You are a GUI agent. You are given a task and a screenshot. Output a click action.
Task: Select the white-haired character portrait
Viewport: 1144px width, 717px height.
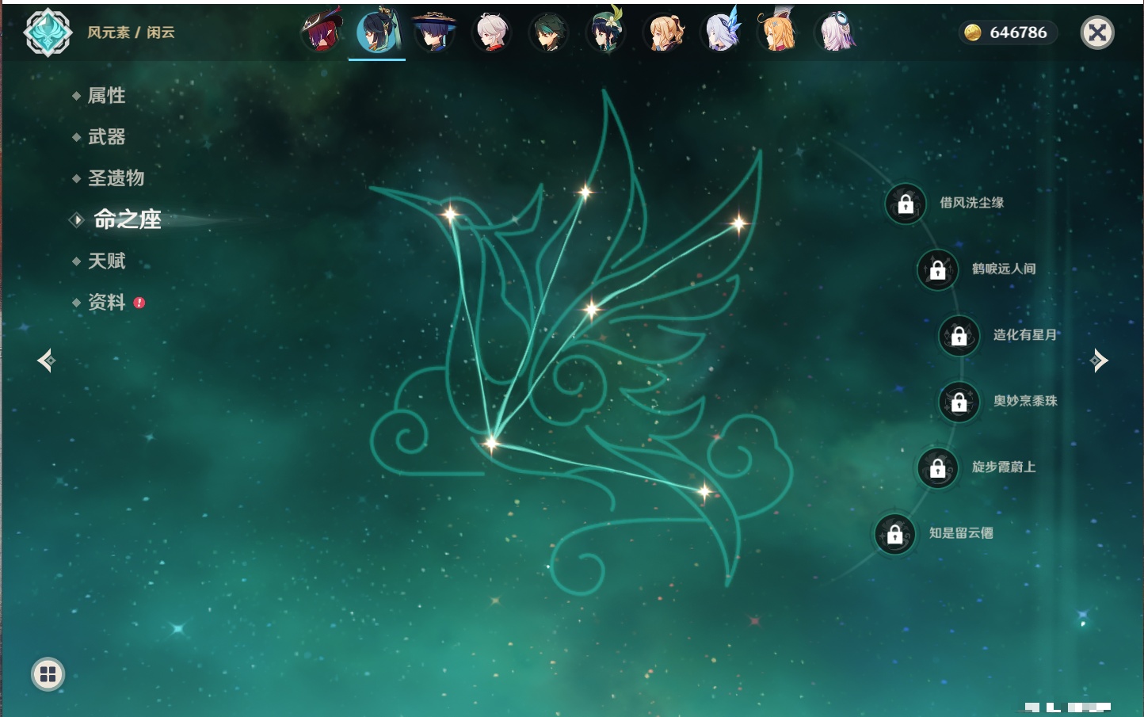[x=491, y=32]
